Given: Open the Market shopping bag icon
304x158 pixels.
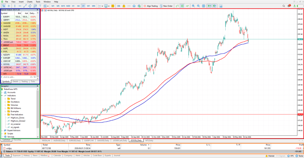Looking at the screenshot, I should tap(124, 6).
